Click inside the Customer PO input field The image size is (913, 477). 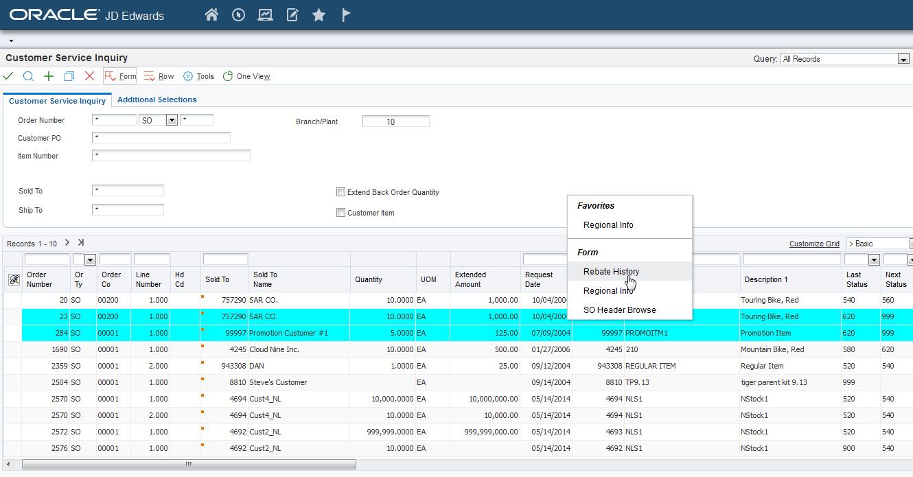coord(161,137)
